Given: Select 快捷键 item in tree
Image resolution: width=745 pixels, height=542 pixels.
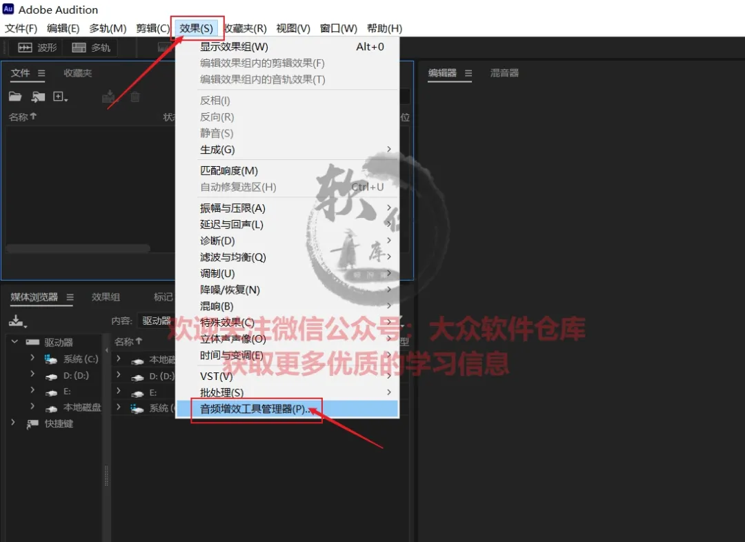Looking at the screenshot, I should coord(59,423).
